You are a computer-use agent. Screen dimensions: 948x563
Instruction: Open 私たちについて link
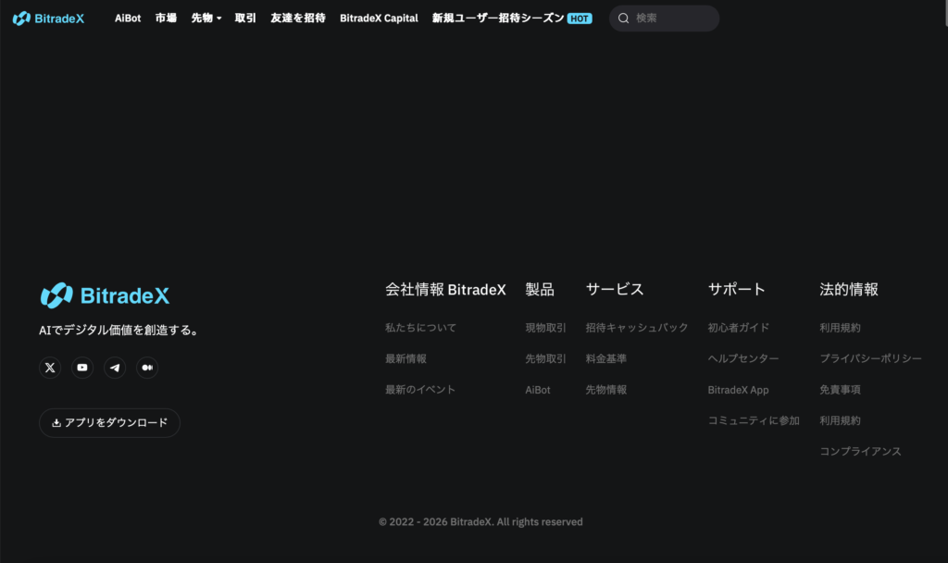tap(421, 328)
